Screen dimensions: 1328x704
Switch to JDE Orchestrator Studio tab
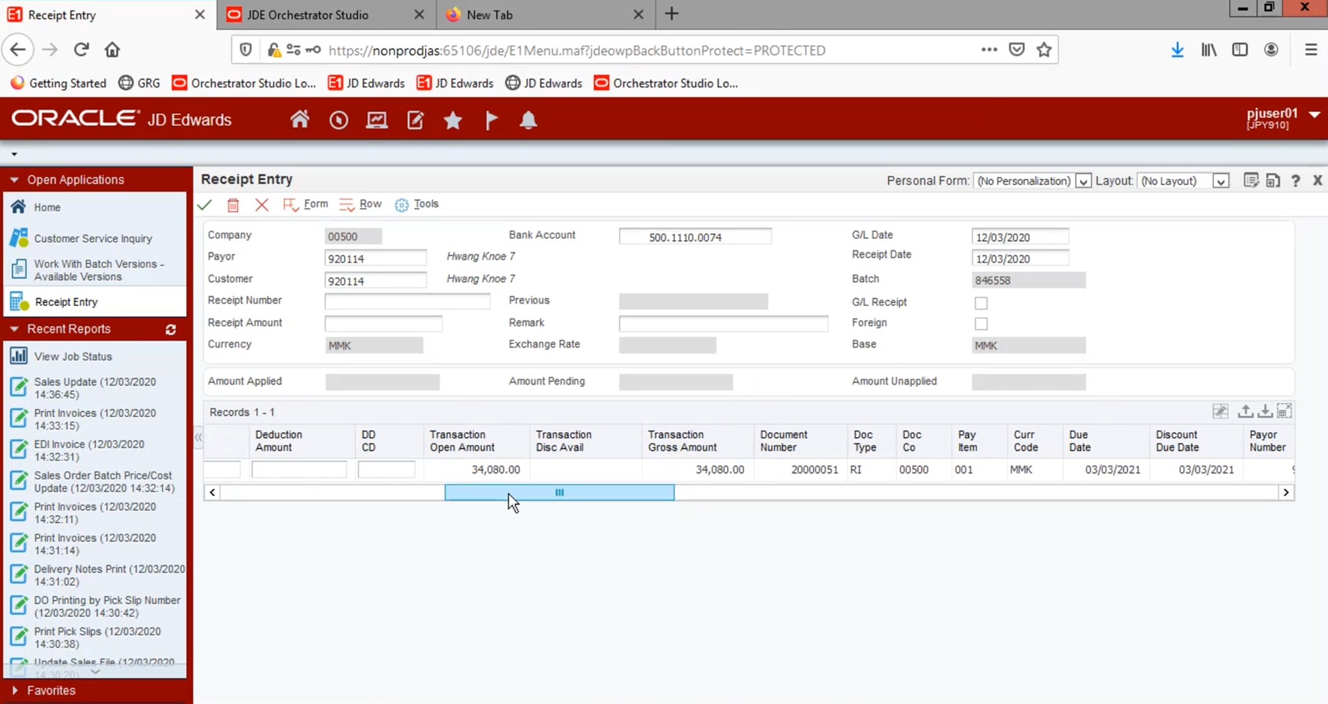[x=307, y=15]
